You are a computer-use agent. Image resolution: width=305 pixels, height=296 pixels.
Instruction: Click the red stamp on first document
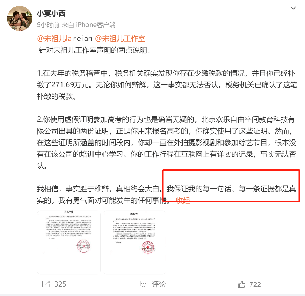pyautogui.click(x=84, y=246)
